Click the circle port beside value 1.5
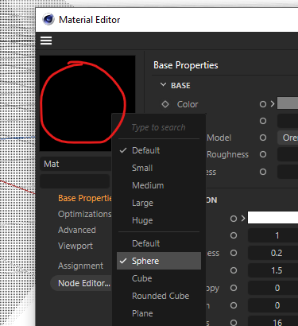This screenshot has width=298, height=326. tap(234, 270)
